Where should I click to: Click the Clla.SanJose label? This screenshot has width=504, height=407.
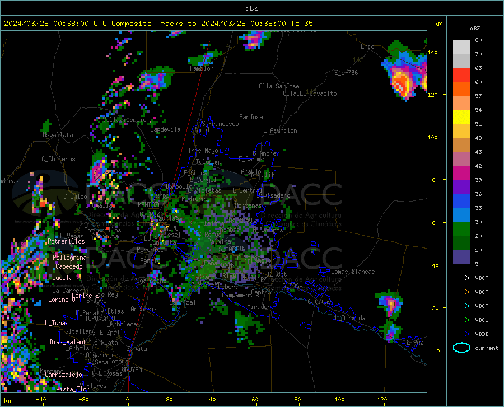(x=279, y=86)
